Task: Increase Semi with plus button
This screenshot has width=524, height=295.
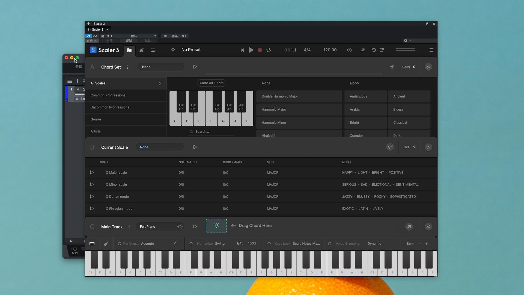Action: pos(427,244)
